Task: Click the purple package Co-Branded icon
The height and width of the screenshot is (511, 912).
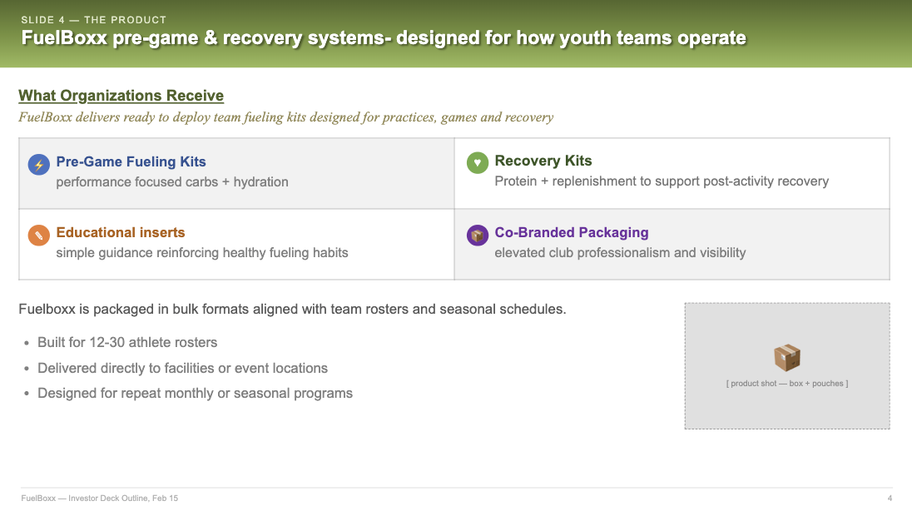Action: tap(478, 236)
